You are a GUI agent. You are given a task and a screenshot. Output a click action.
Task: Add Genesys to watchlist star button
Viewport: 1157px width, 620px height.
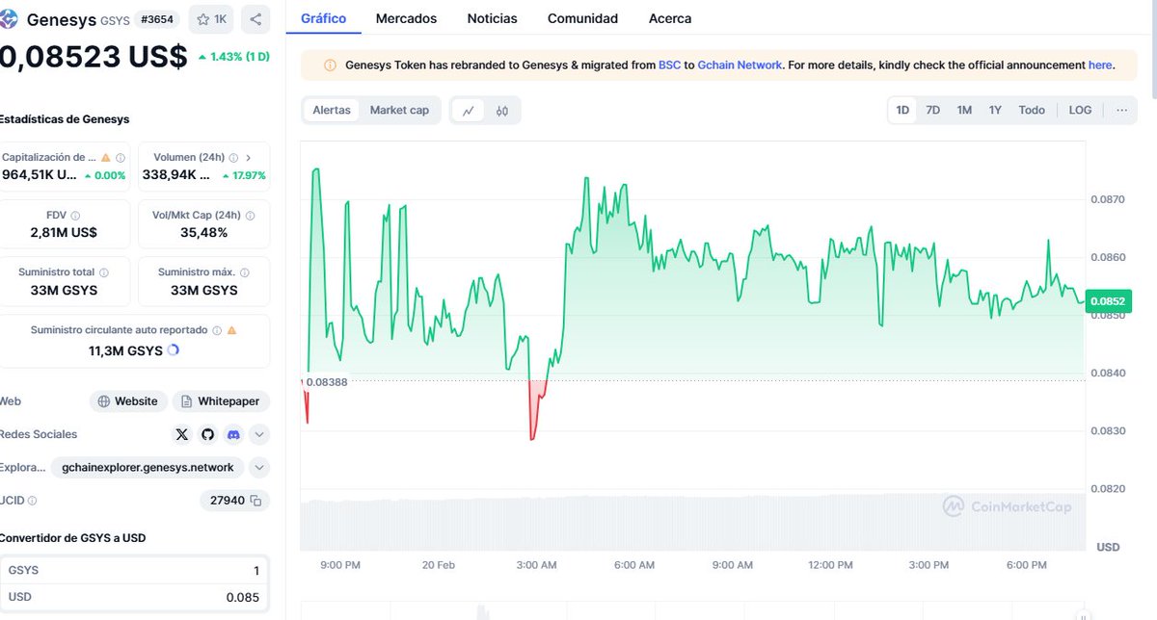tap(211, 19)
